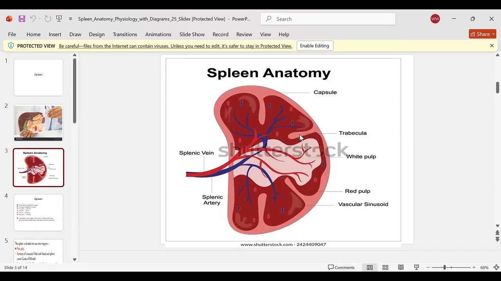Open the Draw tab
This screenshot has width=501, height=281.
click(75, 34)
